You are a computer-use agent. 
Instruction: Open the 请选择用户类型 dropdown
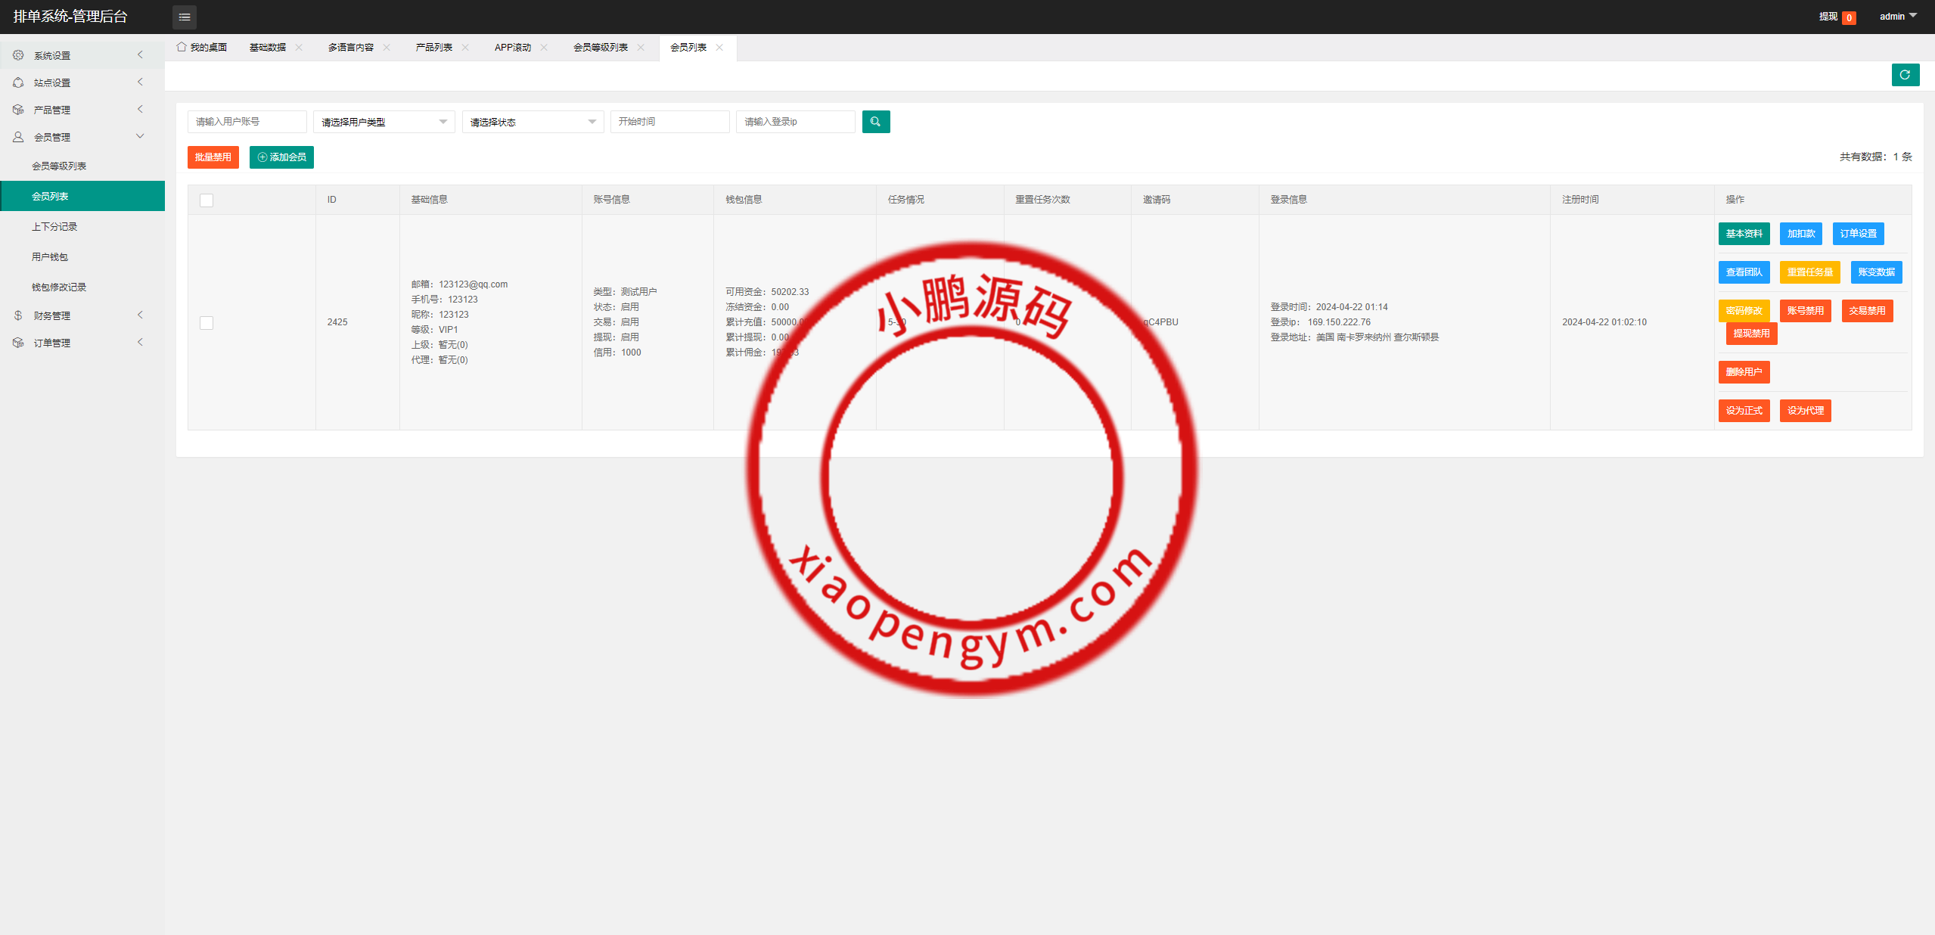click(384, 122)
